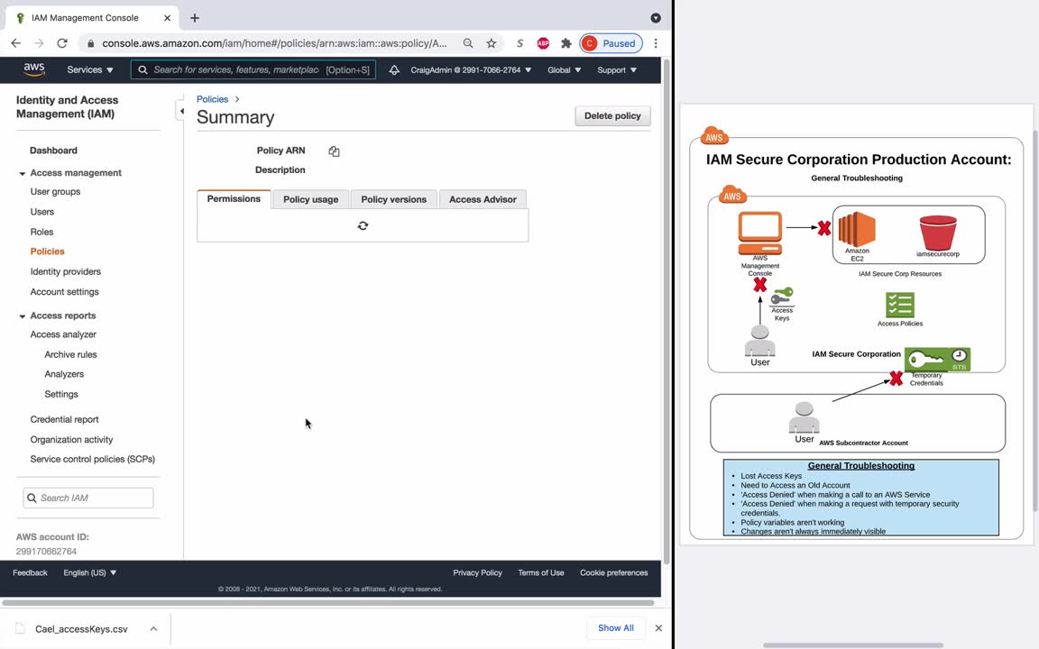1039x649 pixels.
Task: Click the Delete policy button
Action: click(612, 116)
